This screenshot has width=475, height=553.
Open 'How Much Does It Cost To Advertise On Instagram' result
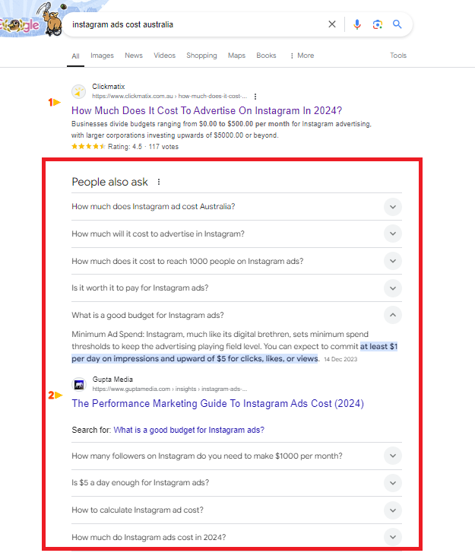pyautogui.click(x=207, y=111)
